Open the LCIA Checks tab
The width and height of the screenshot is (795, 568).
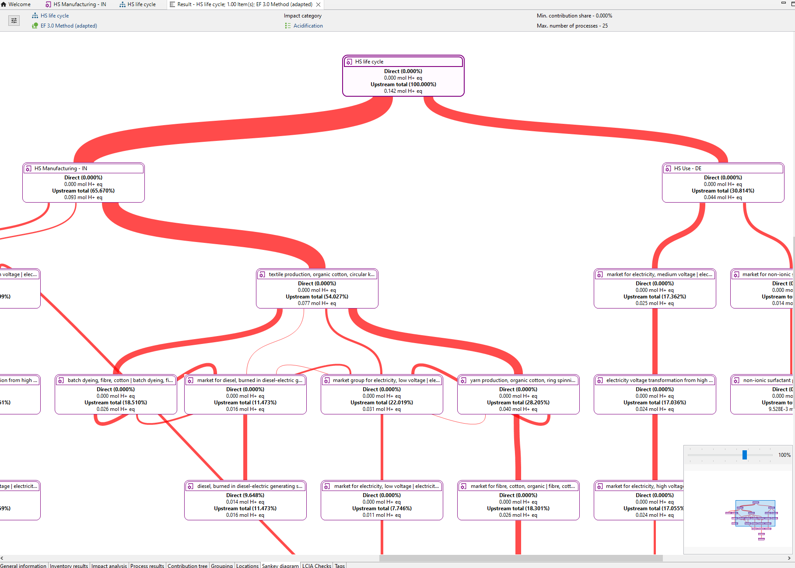[x=316, y=565]
